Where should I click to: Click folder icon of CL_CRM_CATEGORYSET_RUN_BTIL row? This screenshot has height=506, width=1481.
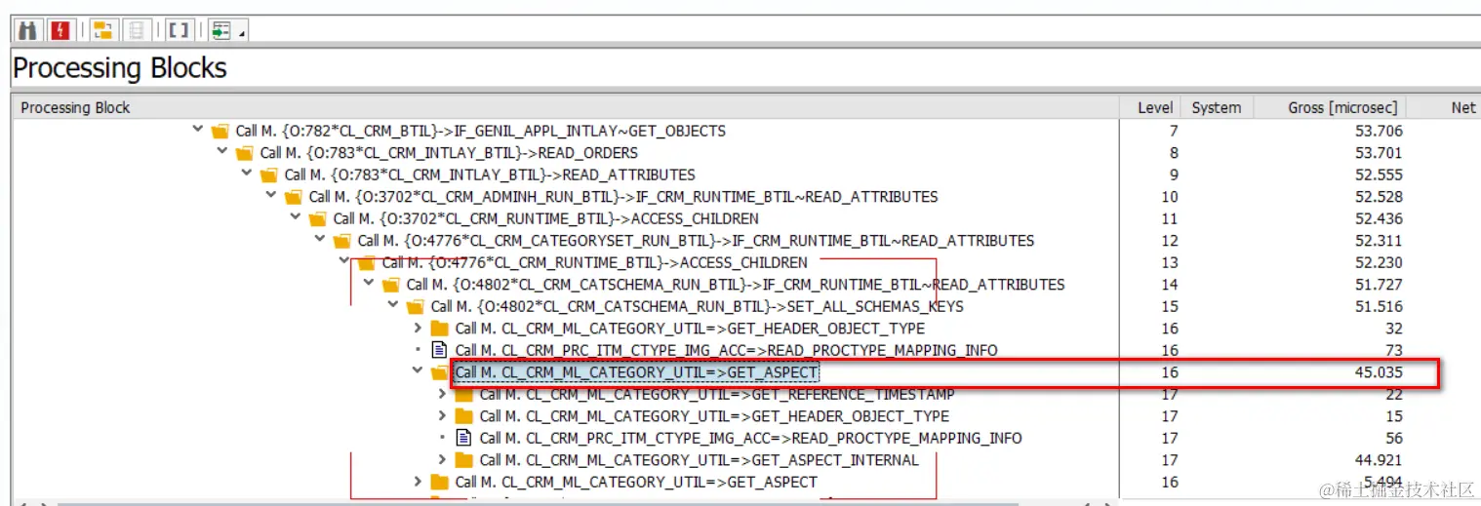pos(341,241)
